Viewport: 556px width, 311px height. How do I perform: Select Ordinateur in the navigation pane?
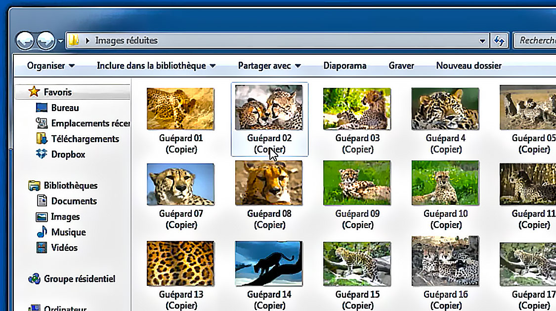click(65, 308)
